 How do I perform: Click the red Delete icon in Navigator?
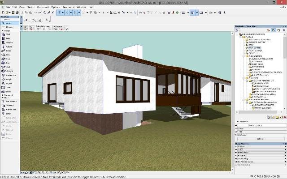coord(285,117)
